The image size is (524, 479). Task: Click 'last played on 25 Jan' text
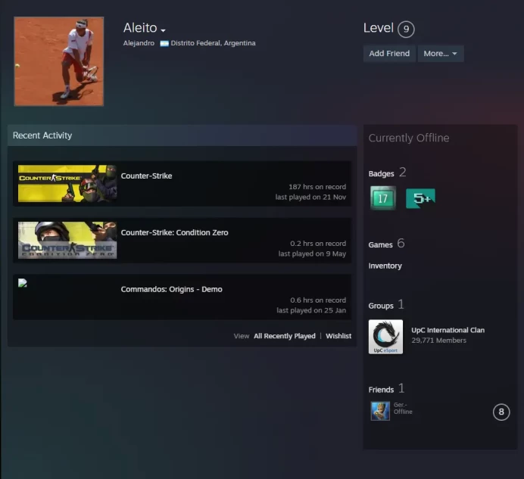point(311,310)
